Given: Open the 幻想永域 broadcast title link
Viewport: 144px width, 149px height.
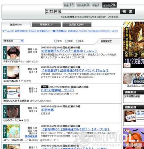Looking at the screenshot, I should pos(48,110).
